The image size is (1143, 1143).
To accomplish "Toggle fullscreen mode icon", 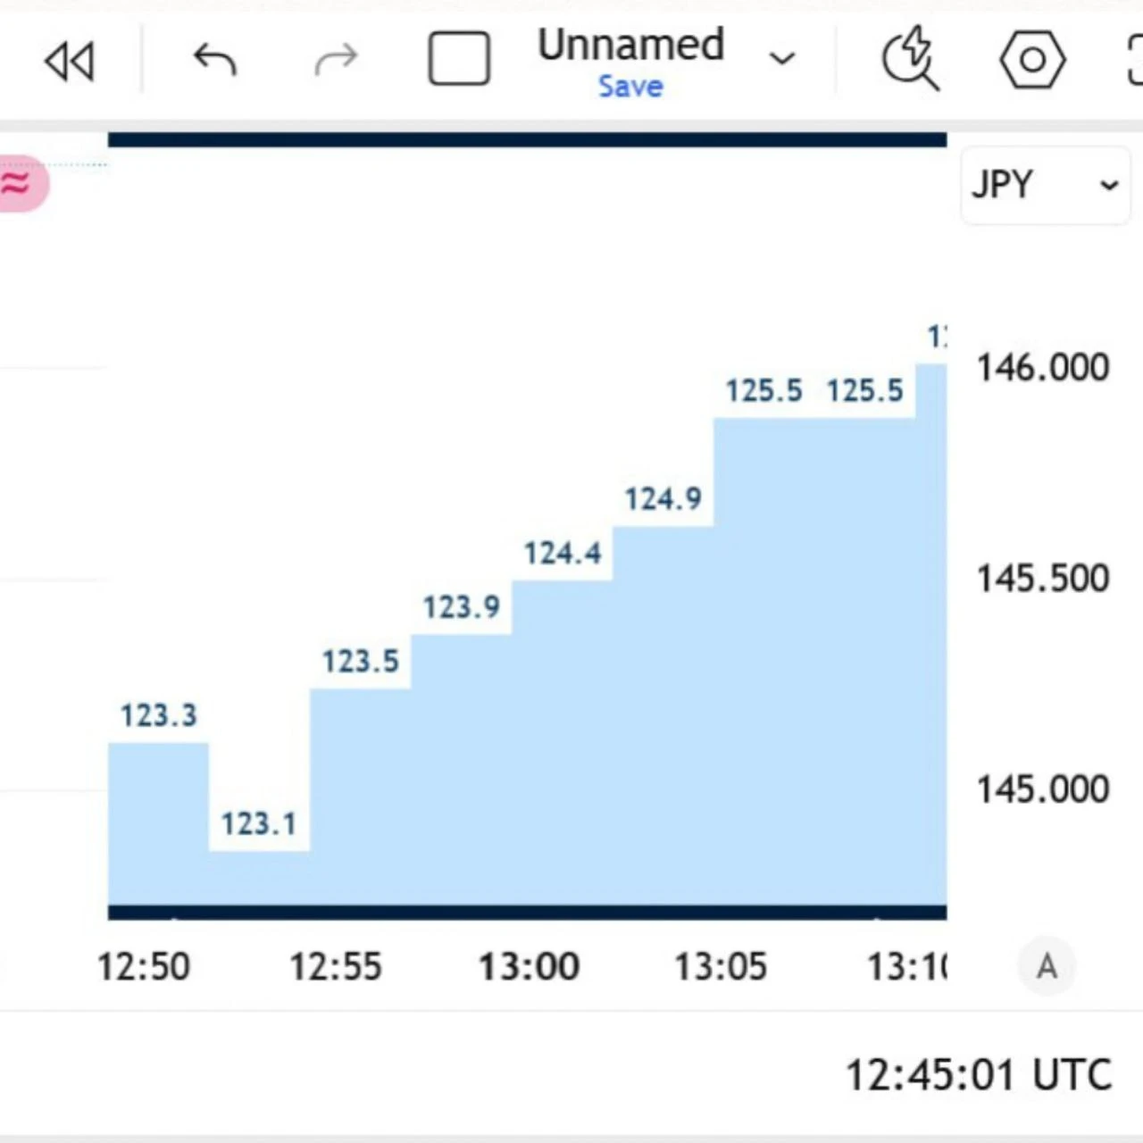I will [1135, 60].
